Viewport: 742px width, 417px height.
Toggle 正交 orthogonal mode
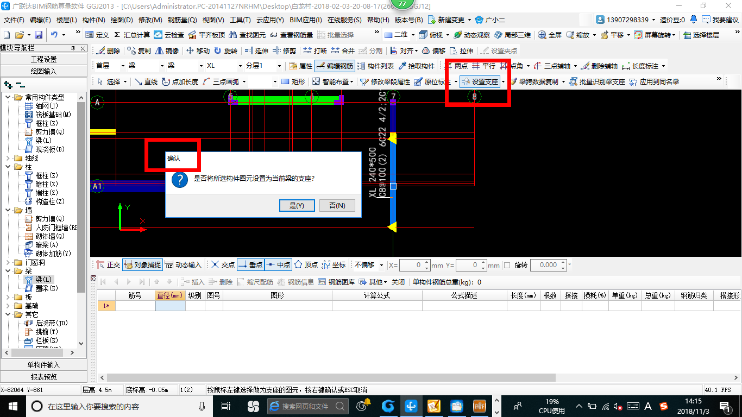[109, 265]
